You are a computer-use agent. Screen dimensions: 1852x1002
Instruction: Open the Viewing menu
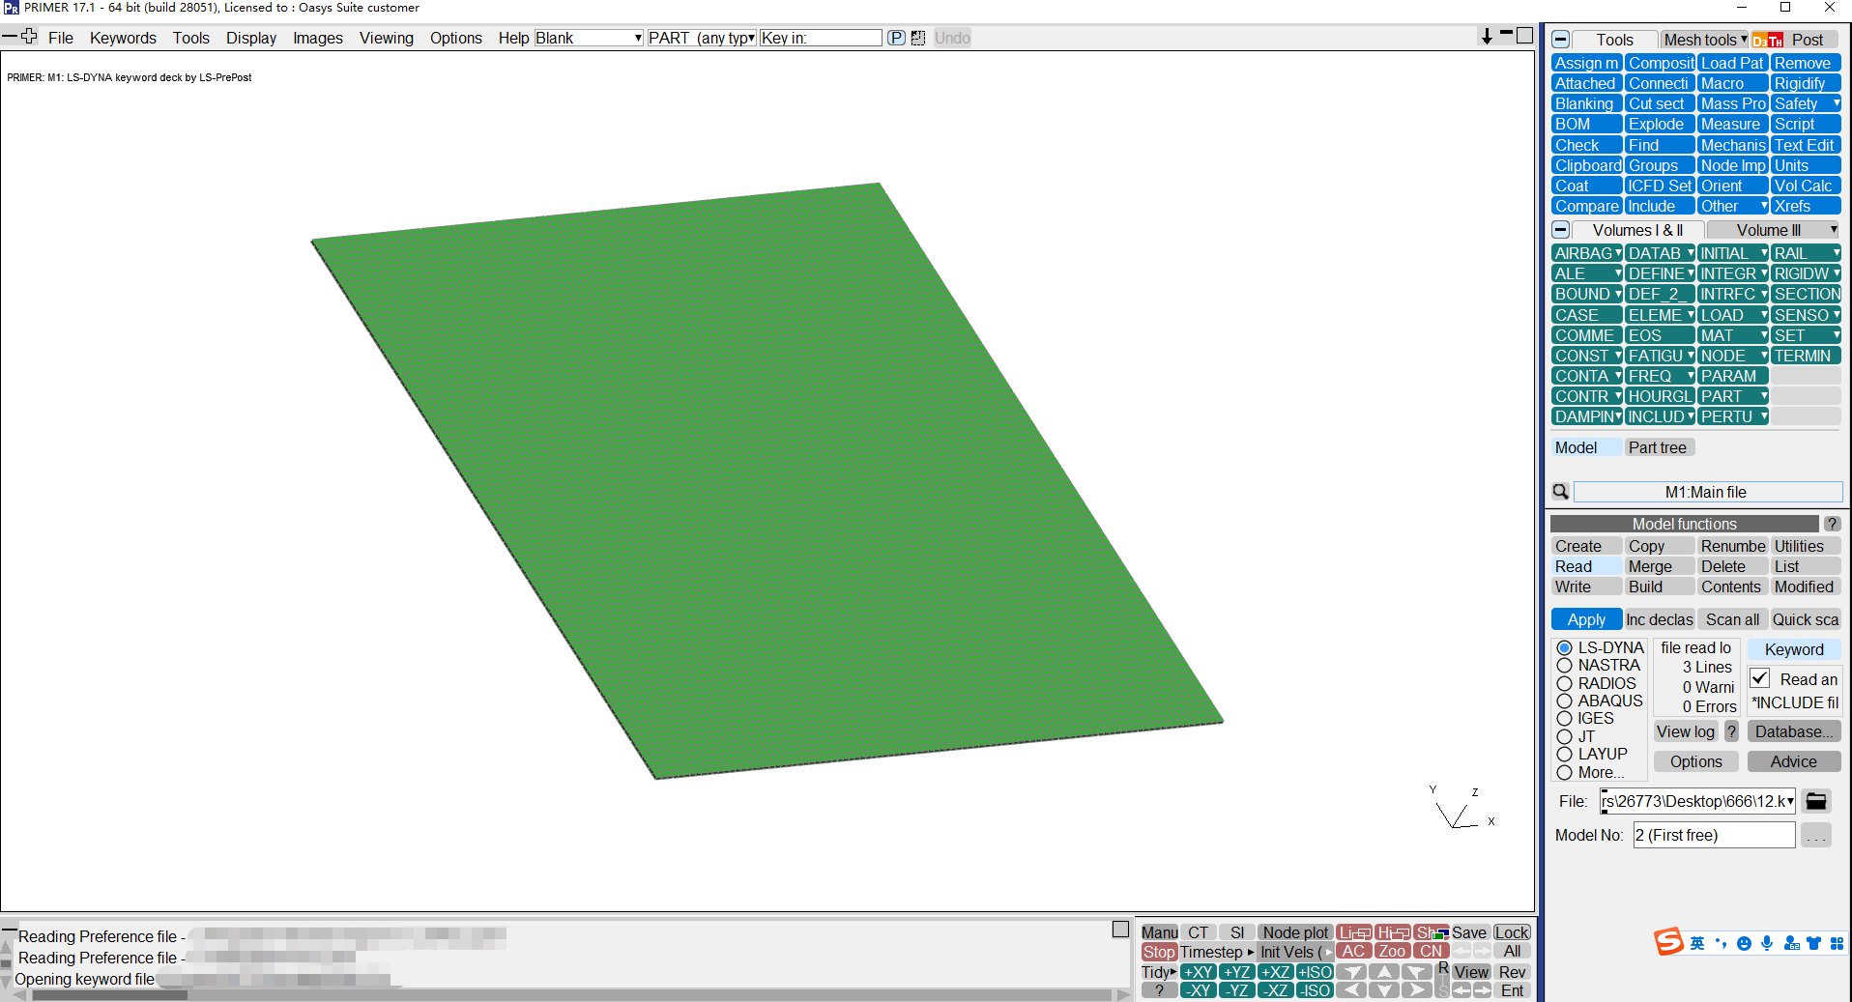(x=387, y=38)
